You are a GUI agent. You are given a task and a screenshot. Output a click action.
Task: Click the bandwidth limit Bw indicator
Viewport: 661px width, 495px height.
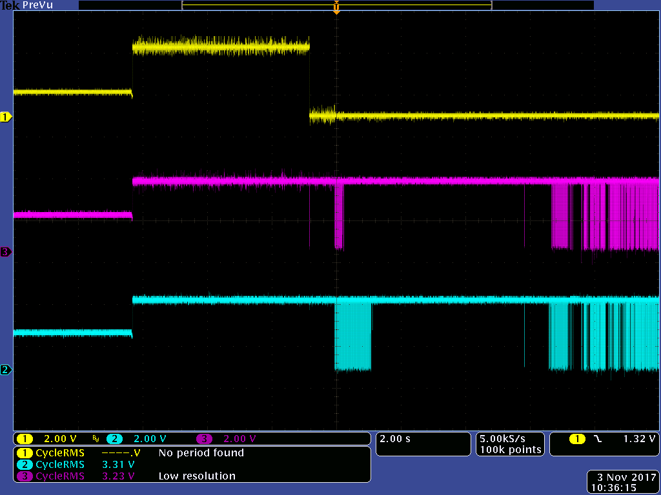click(96, 439)
